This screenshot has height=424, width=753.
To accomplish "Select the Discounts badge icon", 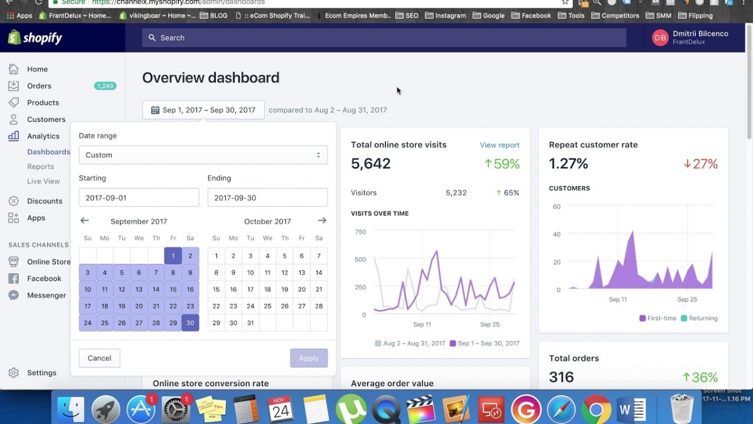I will 13,201.
